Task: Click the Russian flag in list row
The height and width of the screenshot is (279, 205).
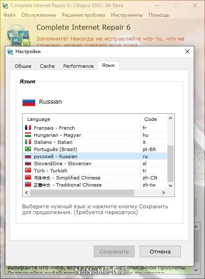Action: point(28,156)
